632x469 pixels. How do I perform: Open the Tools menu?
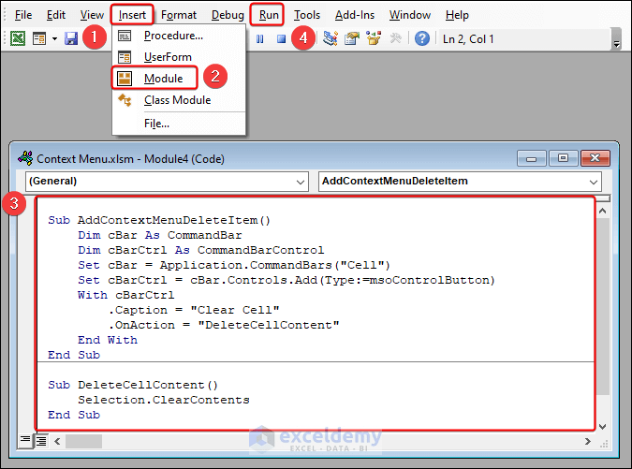coord(307,15)
